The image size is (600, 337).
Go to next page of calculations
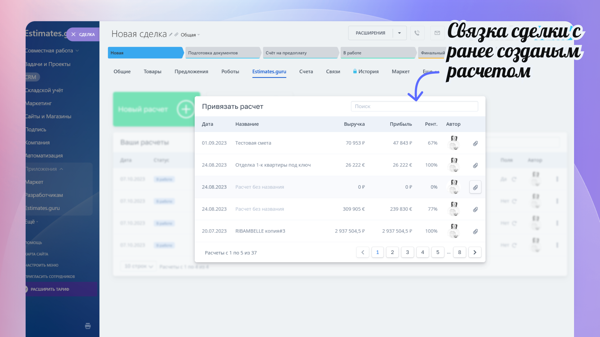pos(475,252)
